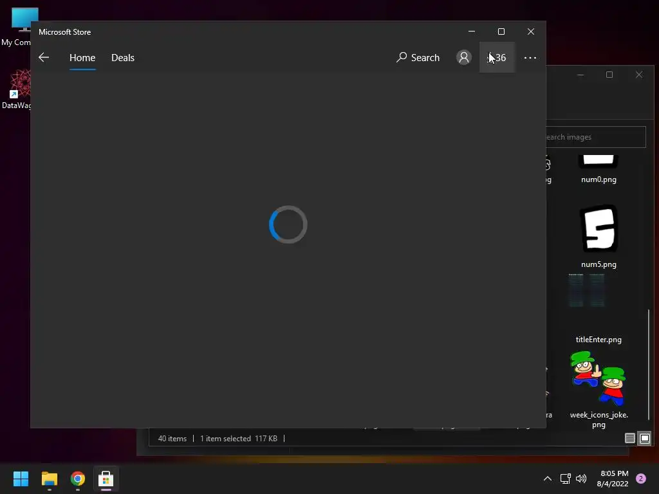The height and width of the screenshot is (494, 659).
Task: Open Search in Microsoft Store
Action: 418,57
